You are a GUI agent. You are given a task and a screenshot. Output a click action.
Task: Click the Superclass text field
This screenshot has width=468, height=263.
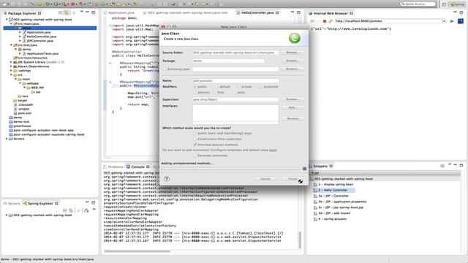click(x=235, y=99)
